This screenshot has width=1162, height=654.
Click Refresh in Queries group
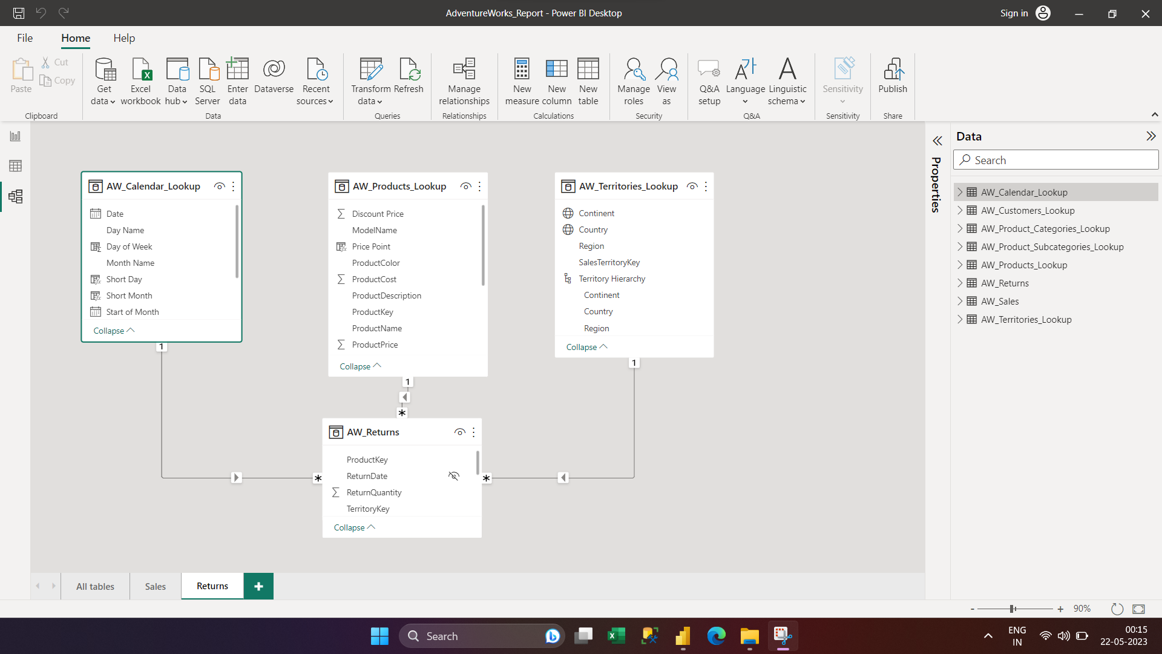[409, 76]
